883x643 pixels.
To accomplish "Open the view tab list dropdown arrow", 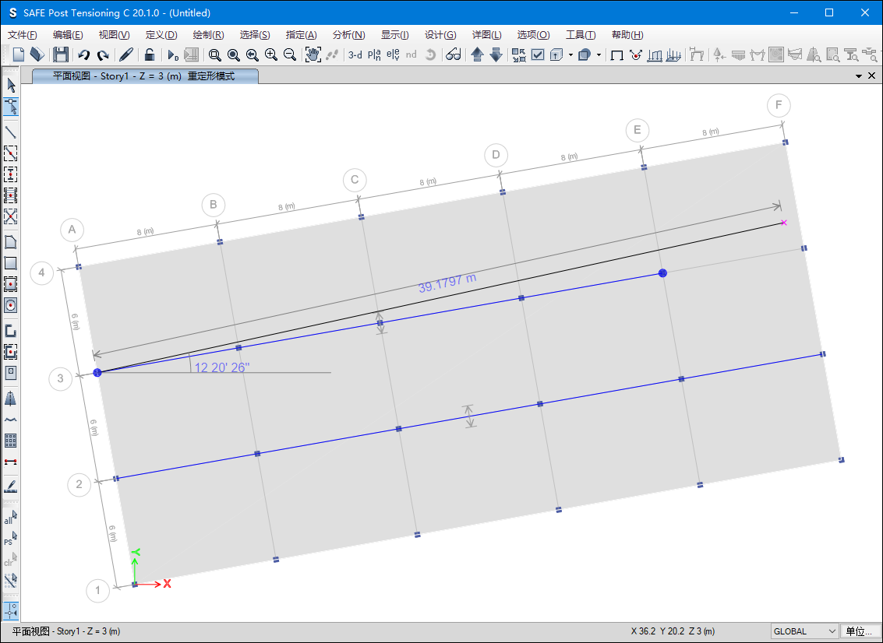I will [x=858, y=76].
